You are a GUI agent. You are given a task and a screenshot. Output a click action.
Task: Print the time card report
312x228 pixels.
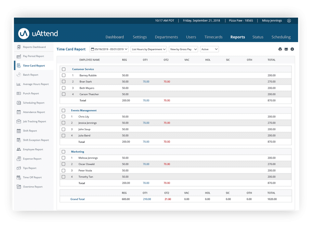pyautogui.click(x=280, y=49)
